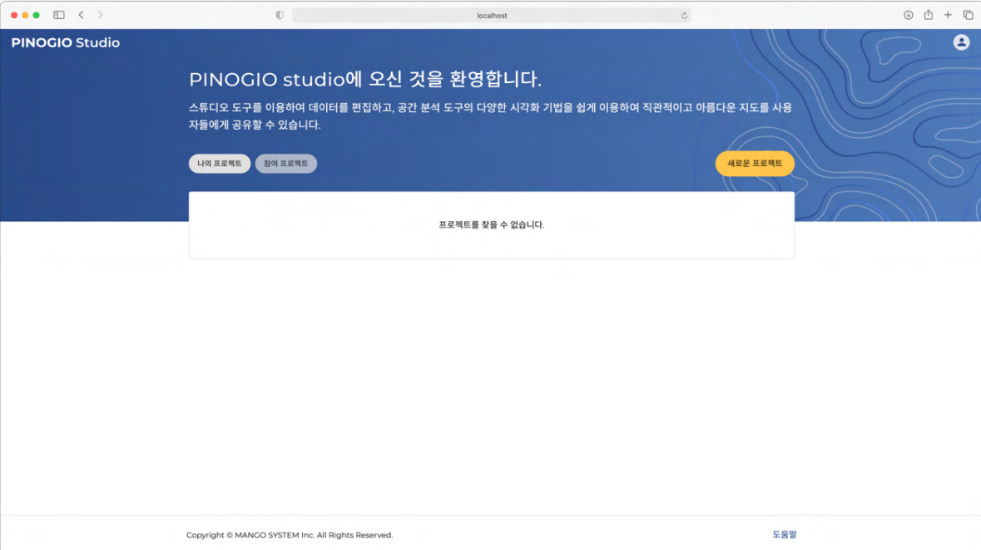Toggle the Safari sidebar icon

[59, 15]
